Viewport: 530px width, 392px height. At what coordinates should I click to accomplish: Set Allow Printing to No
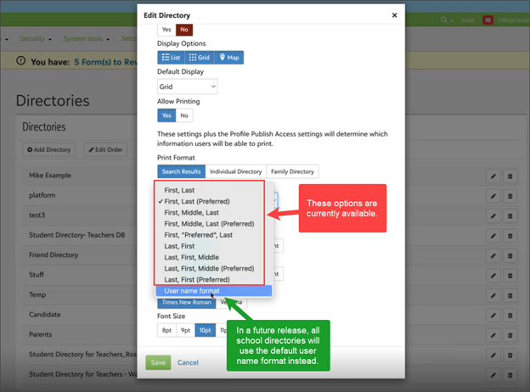(x=184, y=115)
